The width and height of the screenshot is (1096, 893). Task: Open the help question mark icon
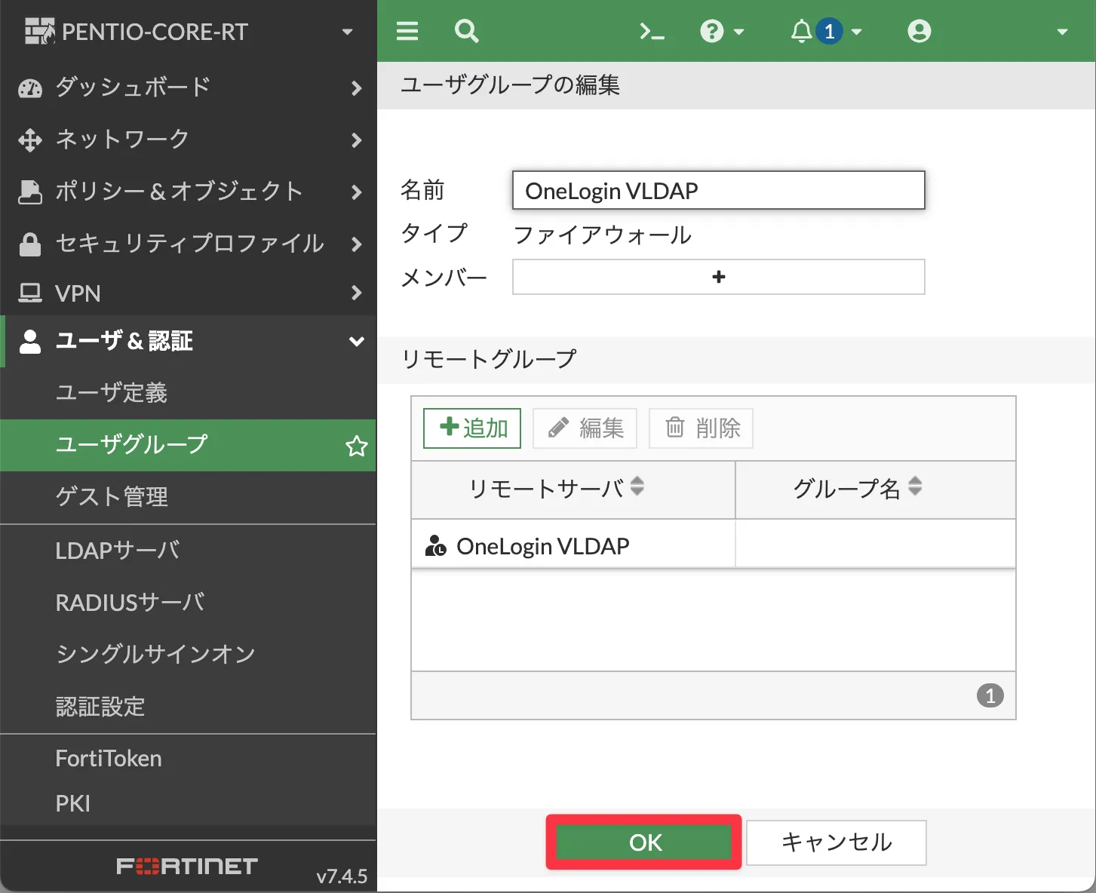point(712,31)
